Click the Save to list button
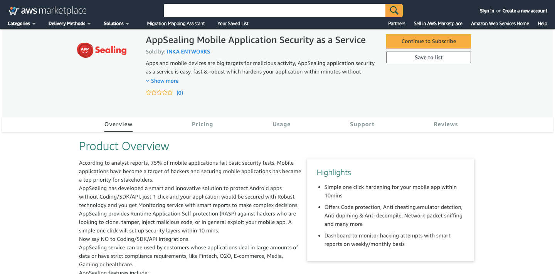The height and width of the screenshot is (274, 555). pyautogui.click(x=429, y=57)
